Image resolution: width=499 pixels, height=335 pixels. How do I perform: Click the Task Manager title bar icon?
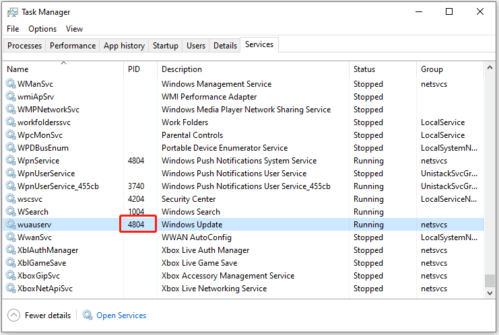(x=13, y=12)
